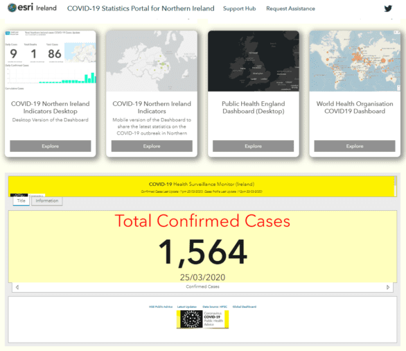Explore the Public Health England Dashboard
The width and height of the screenshot is (406, 351).
pyautogui.click(x=254, y=146)
